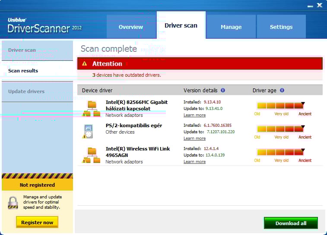The height and width of the screenshot is (235, 327).
Task: Click Network adaptors under hálózati kapcsolat
Action: tap(124, 115)
